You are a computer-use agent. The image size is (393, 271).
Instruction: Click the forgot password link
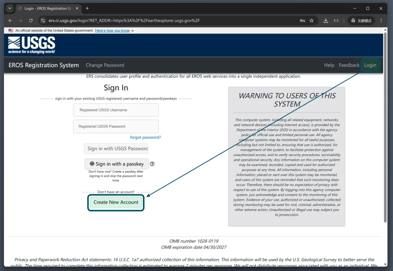click(x=145, y=137)
